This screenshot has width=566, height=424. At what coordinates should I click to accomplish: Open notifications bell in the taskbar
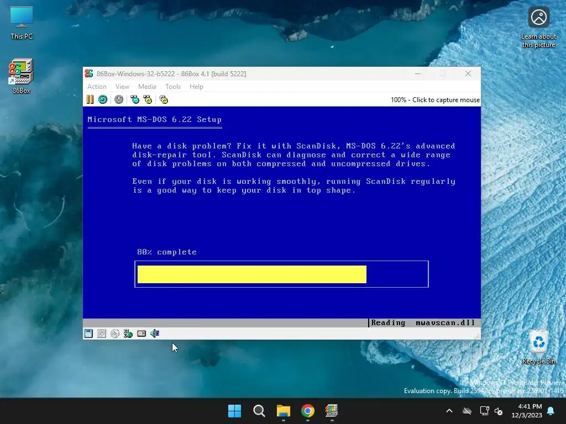coord(551,411)
